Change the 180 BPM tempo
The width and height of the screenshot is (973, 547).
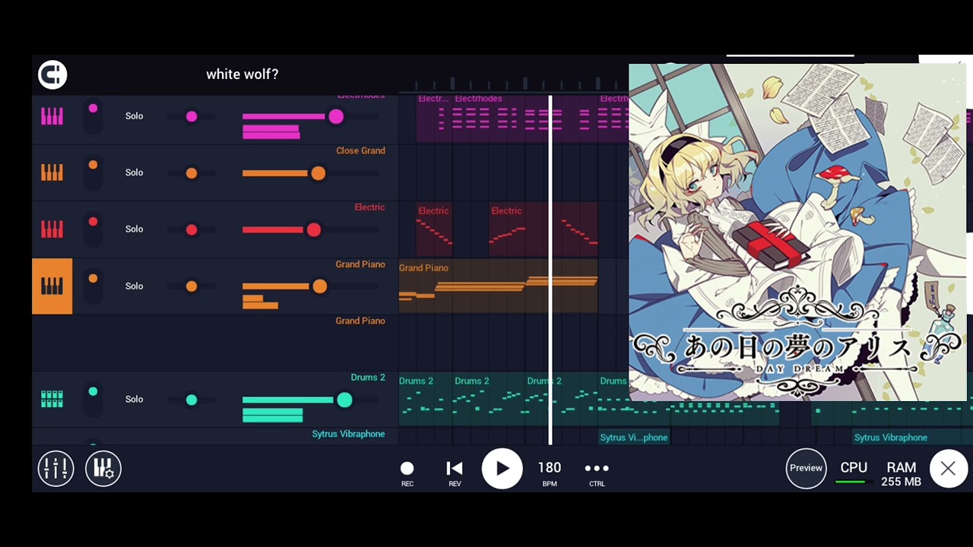(x=550, y=473)
